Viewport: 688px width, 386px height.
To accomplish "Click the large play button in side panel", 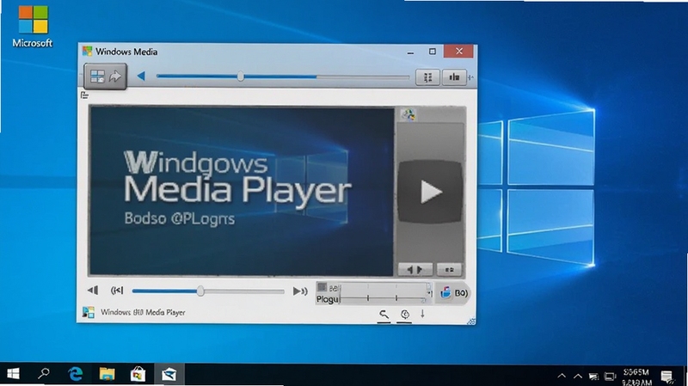I will pos(430,192).
